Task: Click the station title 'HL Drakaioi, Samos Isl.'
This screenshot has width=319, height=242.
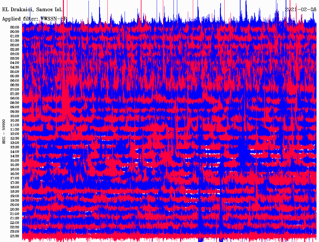Action: point(32,9)
